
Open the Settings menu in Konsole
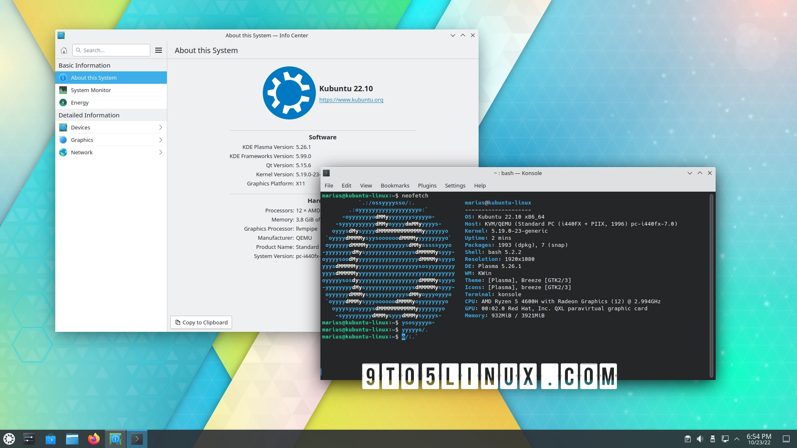(455, 185)
